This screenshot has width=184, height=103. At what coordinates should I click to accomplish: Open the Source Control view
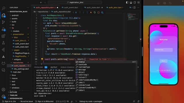pos(3,22)
